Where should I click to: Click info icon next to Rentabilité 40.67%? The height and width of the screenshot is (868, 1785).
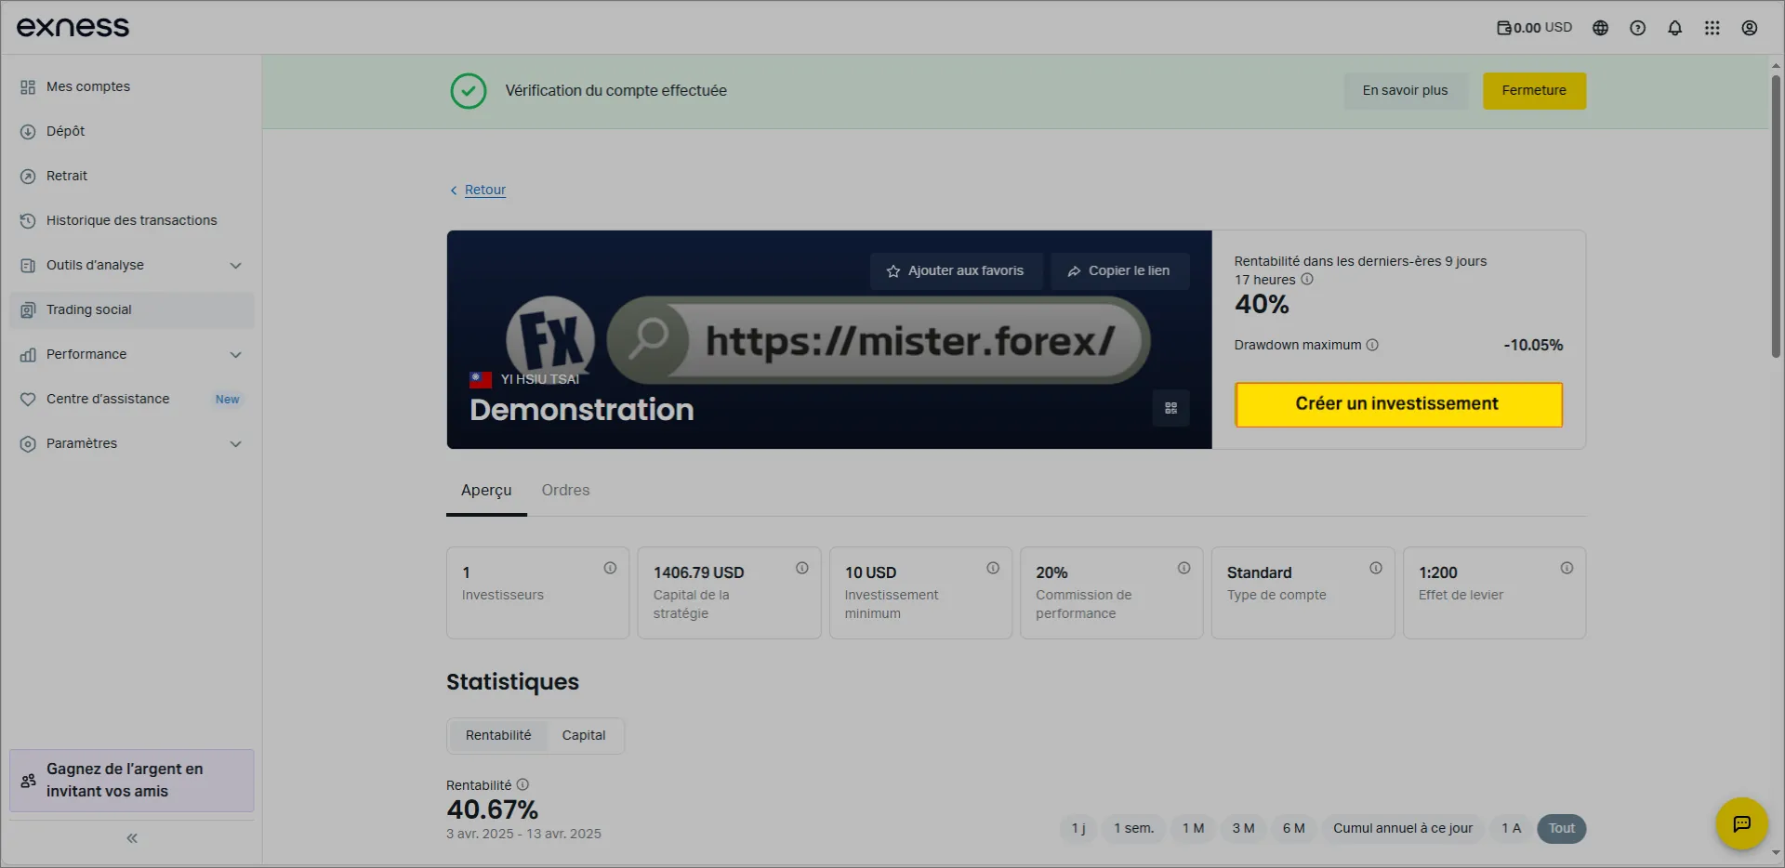pos(522,784)
